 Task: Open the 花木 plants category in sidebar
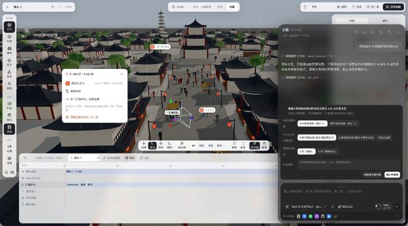[9, 62]
